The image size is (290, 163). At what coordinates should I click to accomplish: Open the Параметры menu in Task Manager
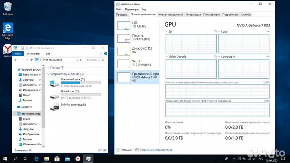coord(131,9)
